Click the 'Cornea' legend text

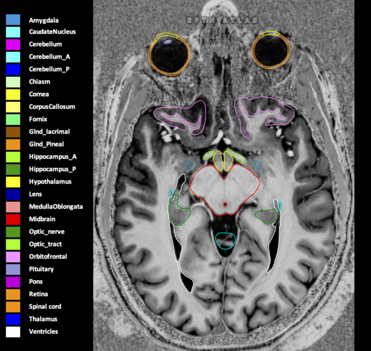(39, 94)
